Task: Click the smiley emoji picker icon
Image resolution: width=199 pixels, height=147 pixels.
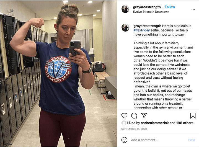Action: click(x=124, y=140)
